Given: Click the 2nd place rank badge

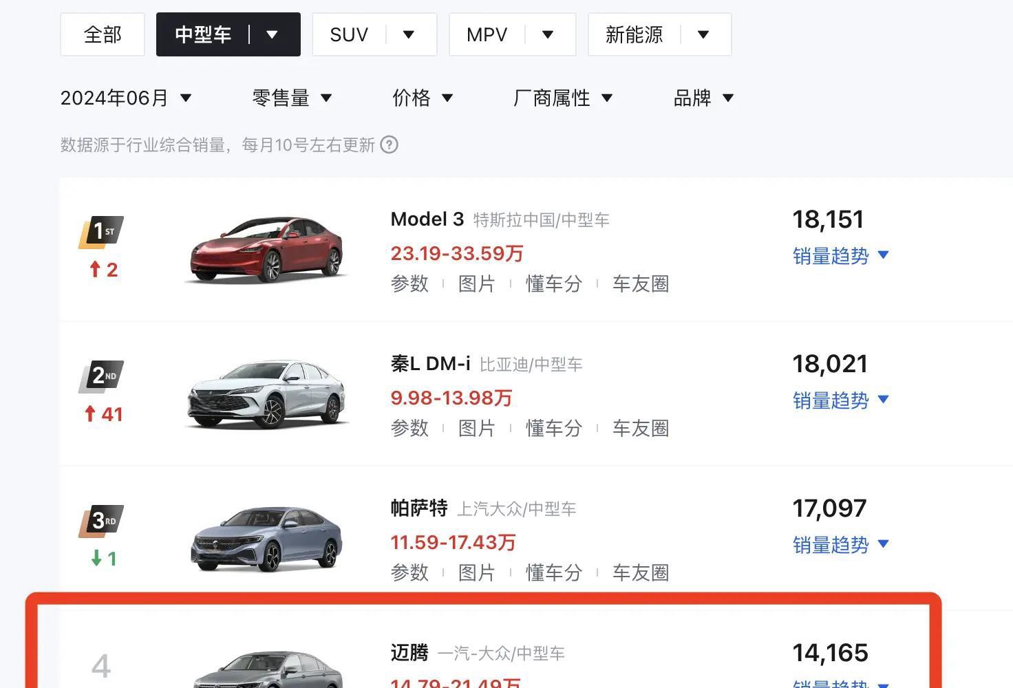Looking at the screenshot, I should [101, 376].
